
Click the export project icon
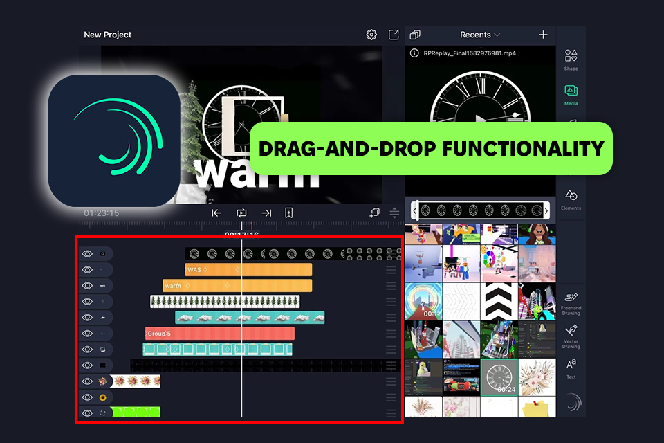click(x=394, y=35)
